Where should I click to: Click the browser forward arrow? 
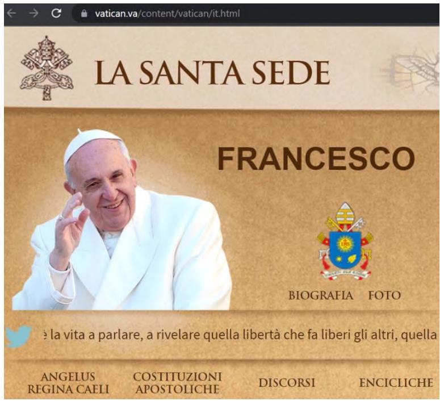click(33, 13)
